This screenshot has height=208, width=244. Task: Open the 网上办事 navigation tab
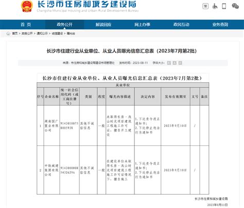click(x=142, y=25)
